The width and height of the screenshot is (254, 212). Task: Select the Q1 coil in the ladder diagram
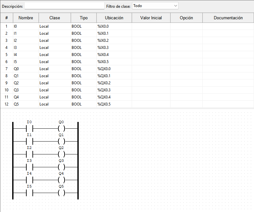click(x=61, y=141)
